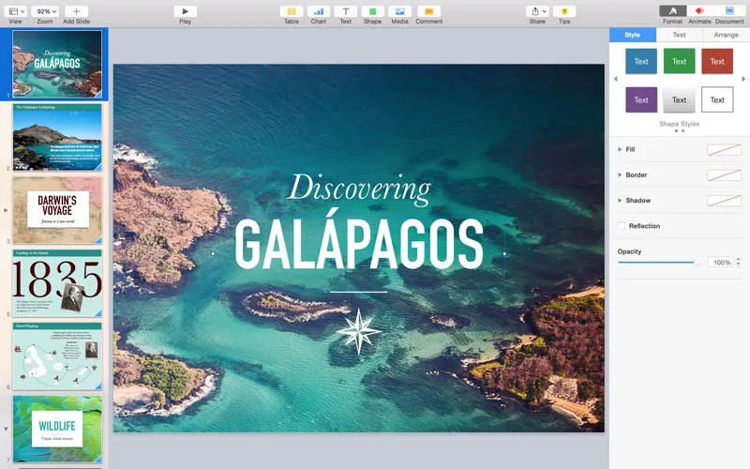Expand the Border options
The height and width of the screenshot is (469, 750).
coord(620,174)
